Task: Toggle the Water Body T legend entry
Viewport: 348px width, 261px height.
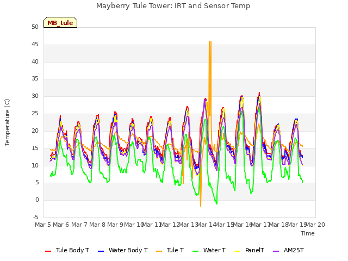Action: click(123, 250)
